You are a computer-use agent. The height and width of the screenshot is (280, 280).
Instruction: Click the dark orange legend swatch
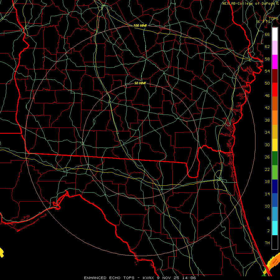275,103
